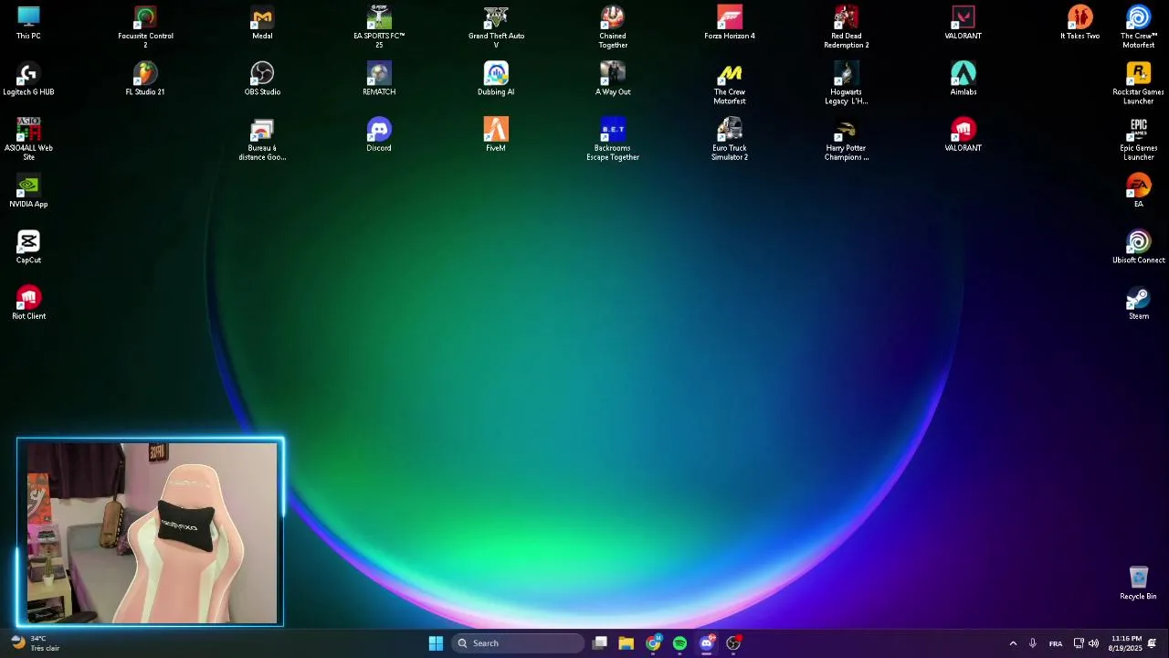This screenshot has width=1169, height=658.
Task: Select Grand Theft Auto V icon
Action: [x=496, y=27]
